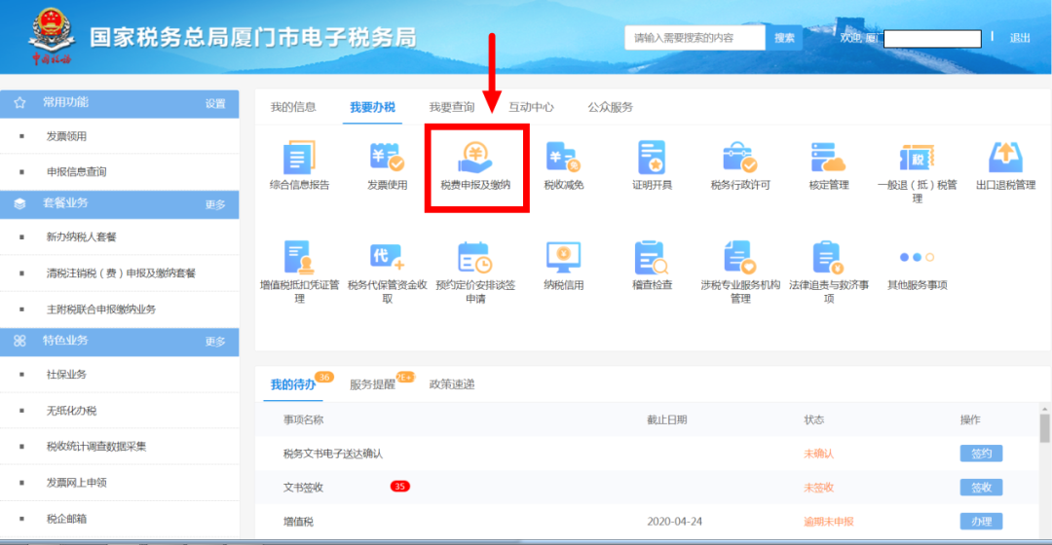This screenshot has width=1052, height=545.
Task: Open 增值税抵扣凭证管理 icon
Action: (299, 258)
